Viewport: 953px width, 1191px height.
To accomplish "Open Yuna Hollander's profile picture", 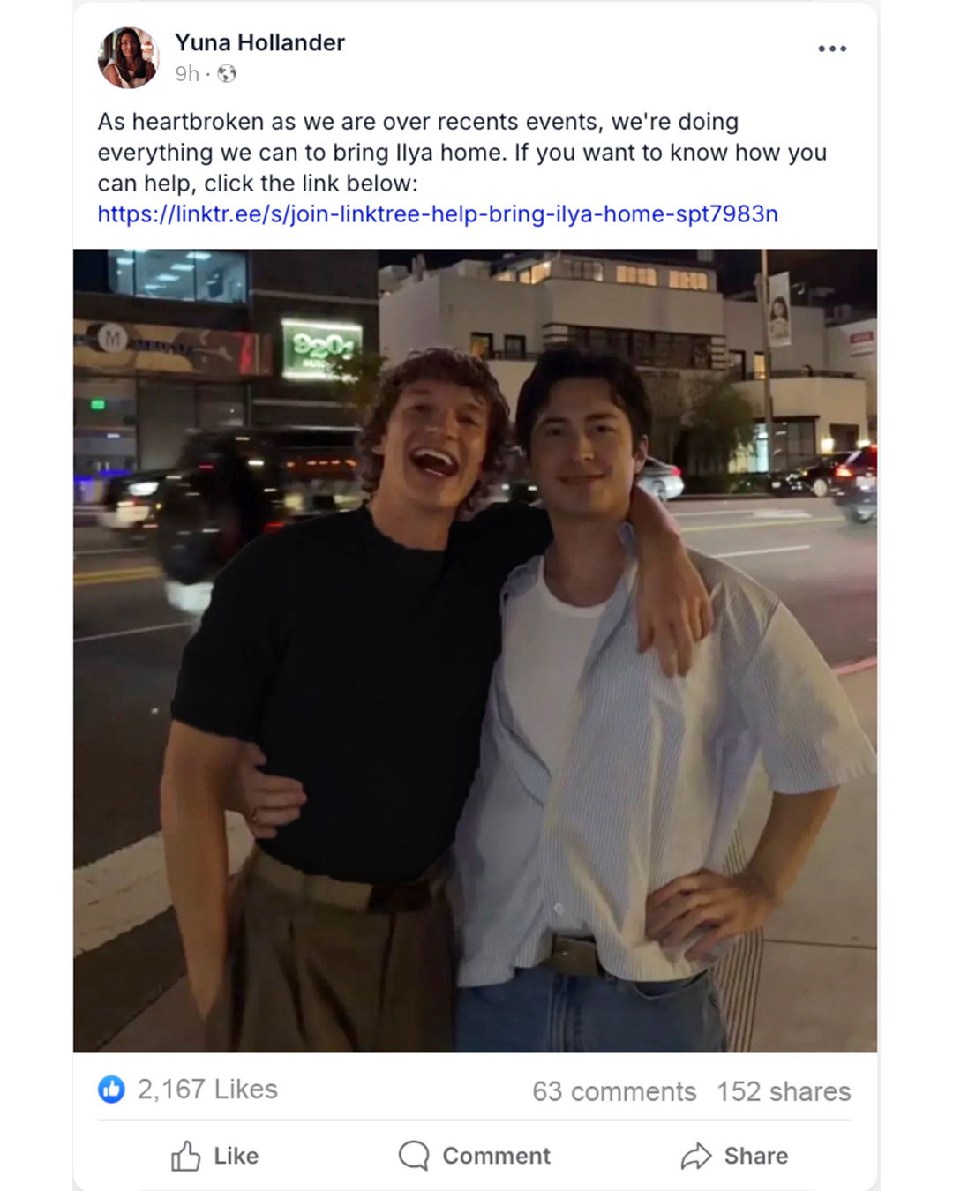I will click(x=128, y=57).
